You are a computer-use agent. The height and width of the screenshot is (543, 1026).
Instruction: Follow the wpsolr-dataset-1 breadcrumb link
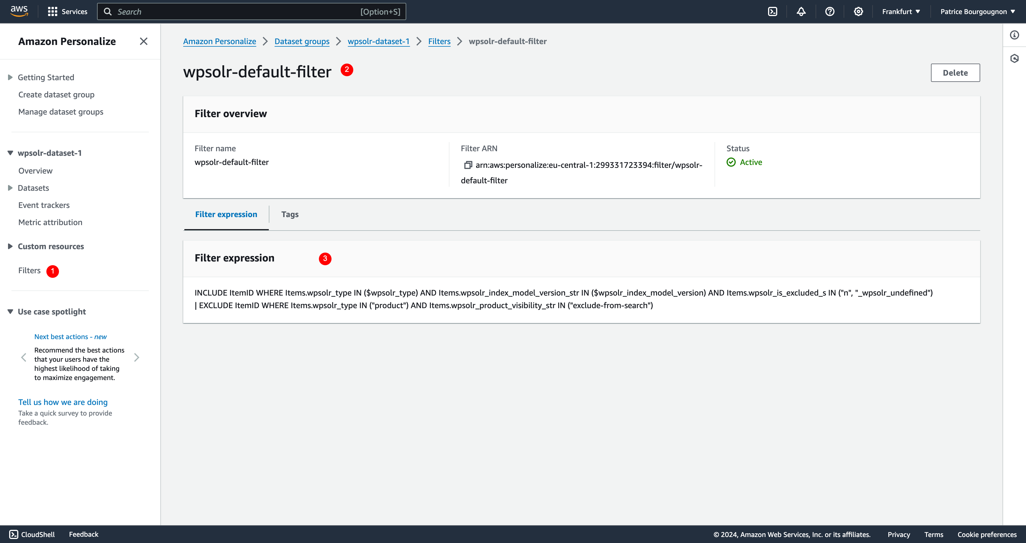coord(378,42)
